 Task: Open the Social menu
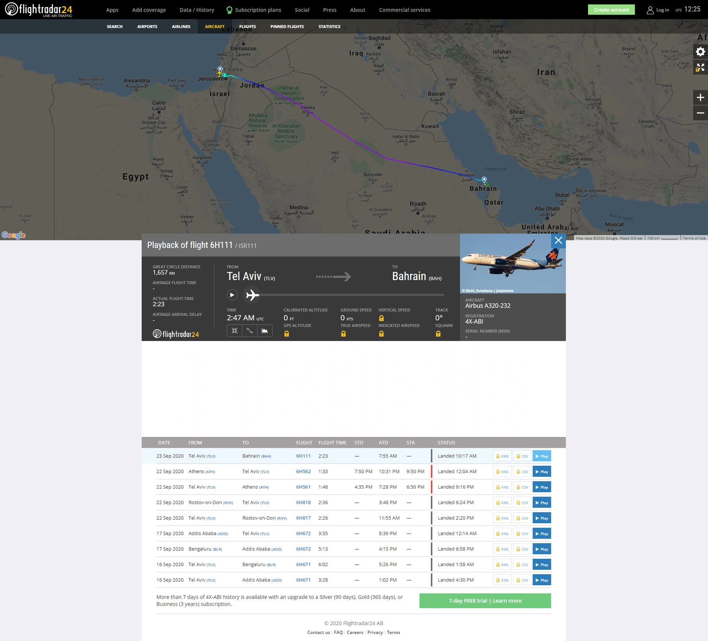(x=302, y=10)
